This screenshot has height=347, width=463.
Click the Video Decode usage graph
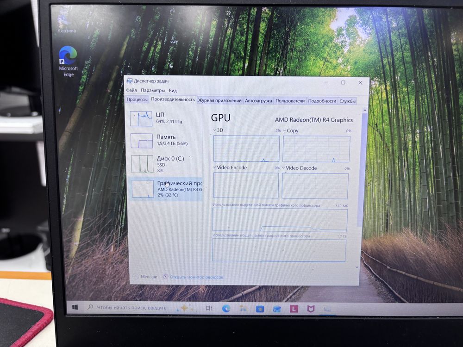315,186
